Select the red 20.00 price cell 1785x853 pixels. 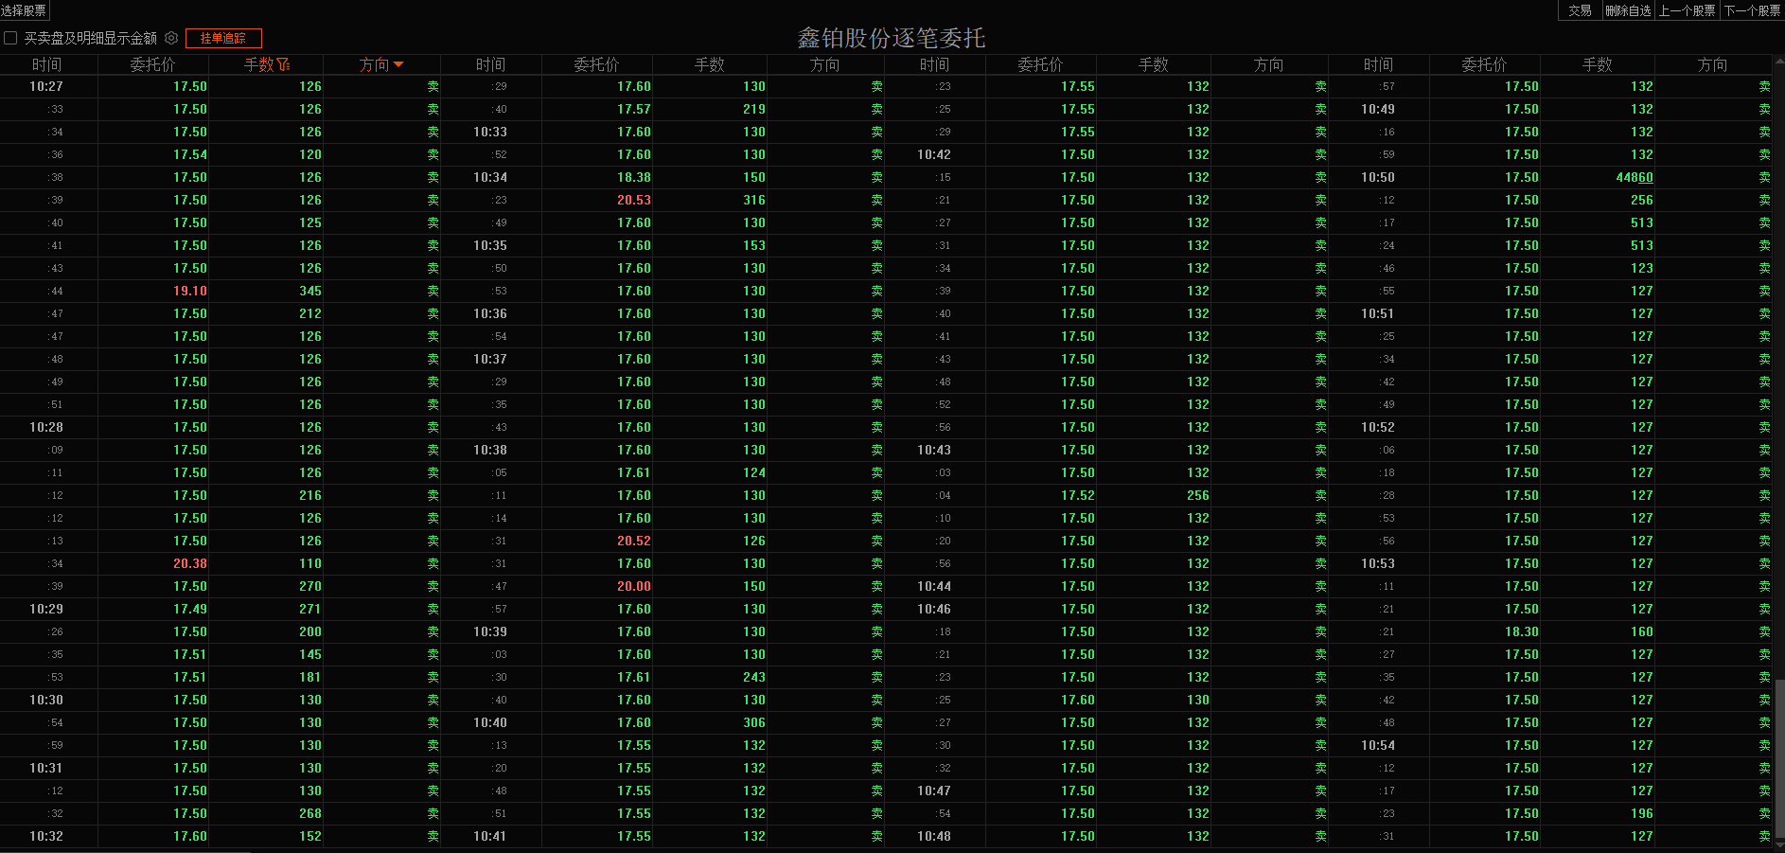(634, 586)
